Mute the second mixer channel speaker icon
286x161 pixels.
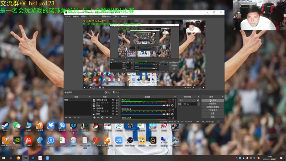(168, 114)
